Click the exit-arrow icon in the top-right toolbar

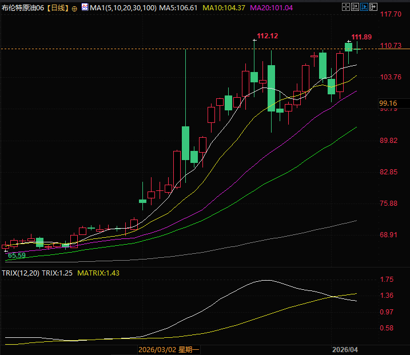click(374, 7)
